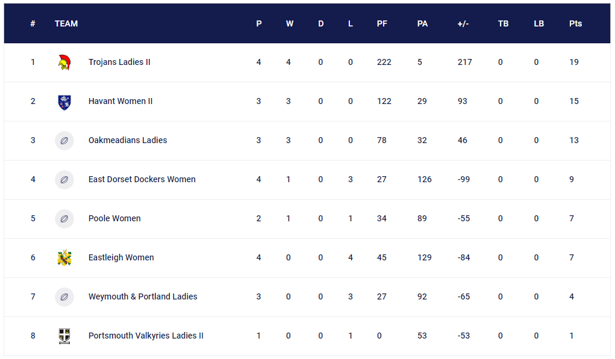Click the Portsmouth Valkyries Ladies II crest
Screen dimensions: 615x359
click(64, 336)
